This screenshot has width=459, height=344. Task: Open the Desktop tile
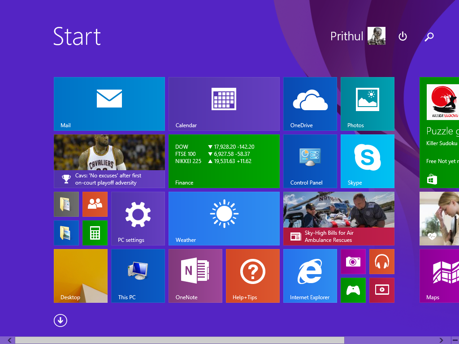81,276
